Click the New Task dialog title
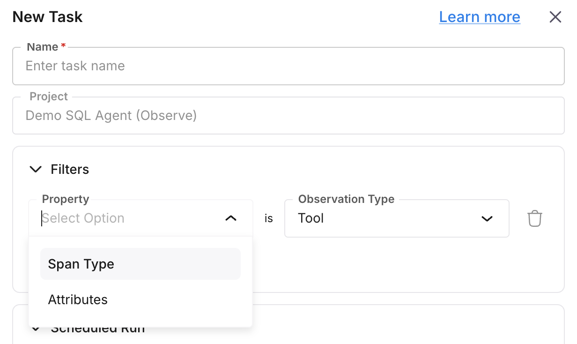 (x=47, y=17)
